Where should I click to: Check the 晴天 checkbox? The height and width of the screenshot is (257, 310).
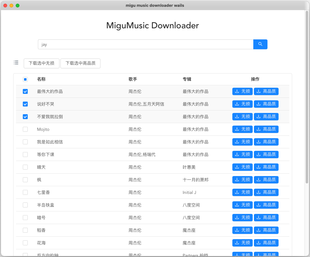[x=25, y=167]
